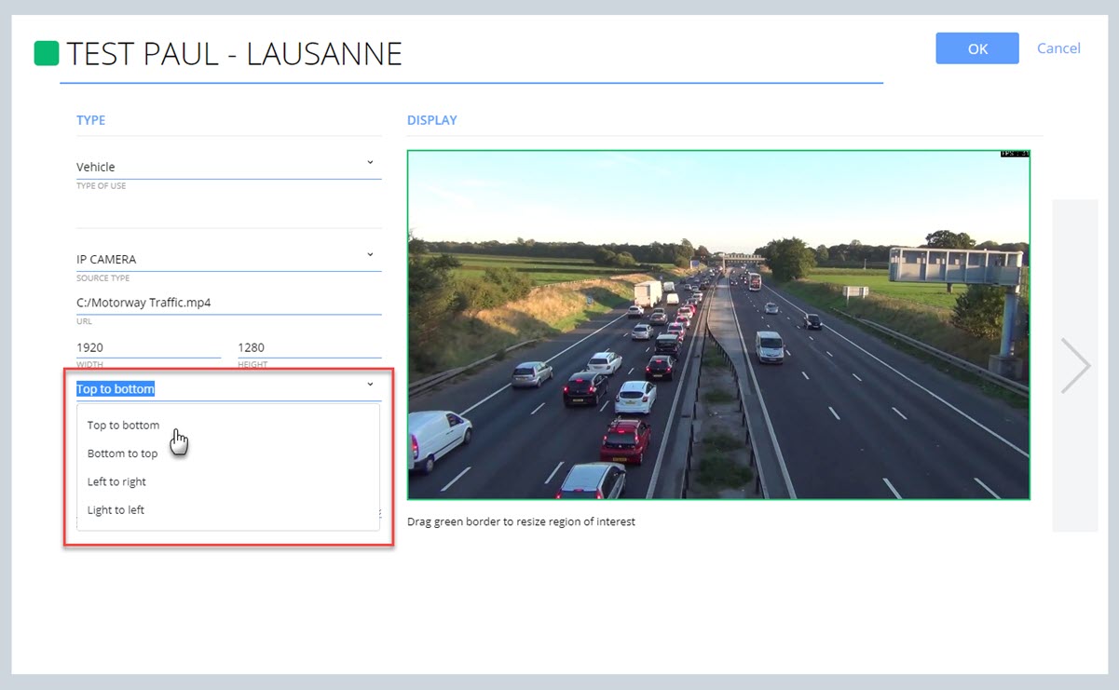Screen dimensions: 1119x690
Task: Go to next step with right arrow
Action: click(x=1075, y=365)
